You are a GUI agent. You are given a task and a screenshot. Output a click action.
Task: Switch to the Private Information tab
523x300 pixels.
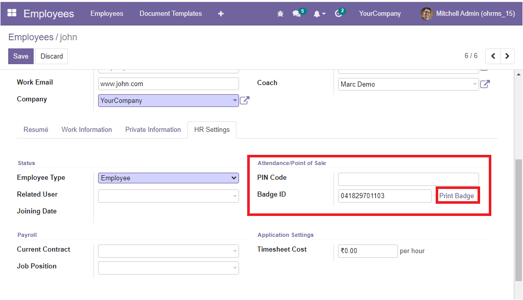pyautogui.click(x=153, y=129)
